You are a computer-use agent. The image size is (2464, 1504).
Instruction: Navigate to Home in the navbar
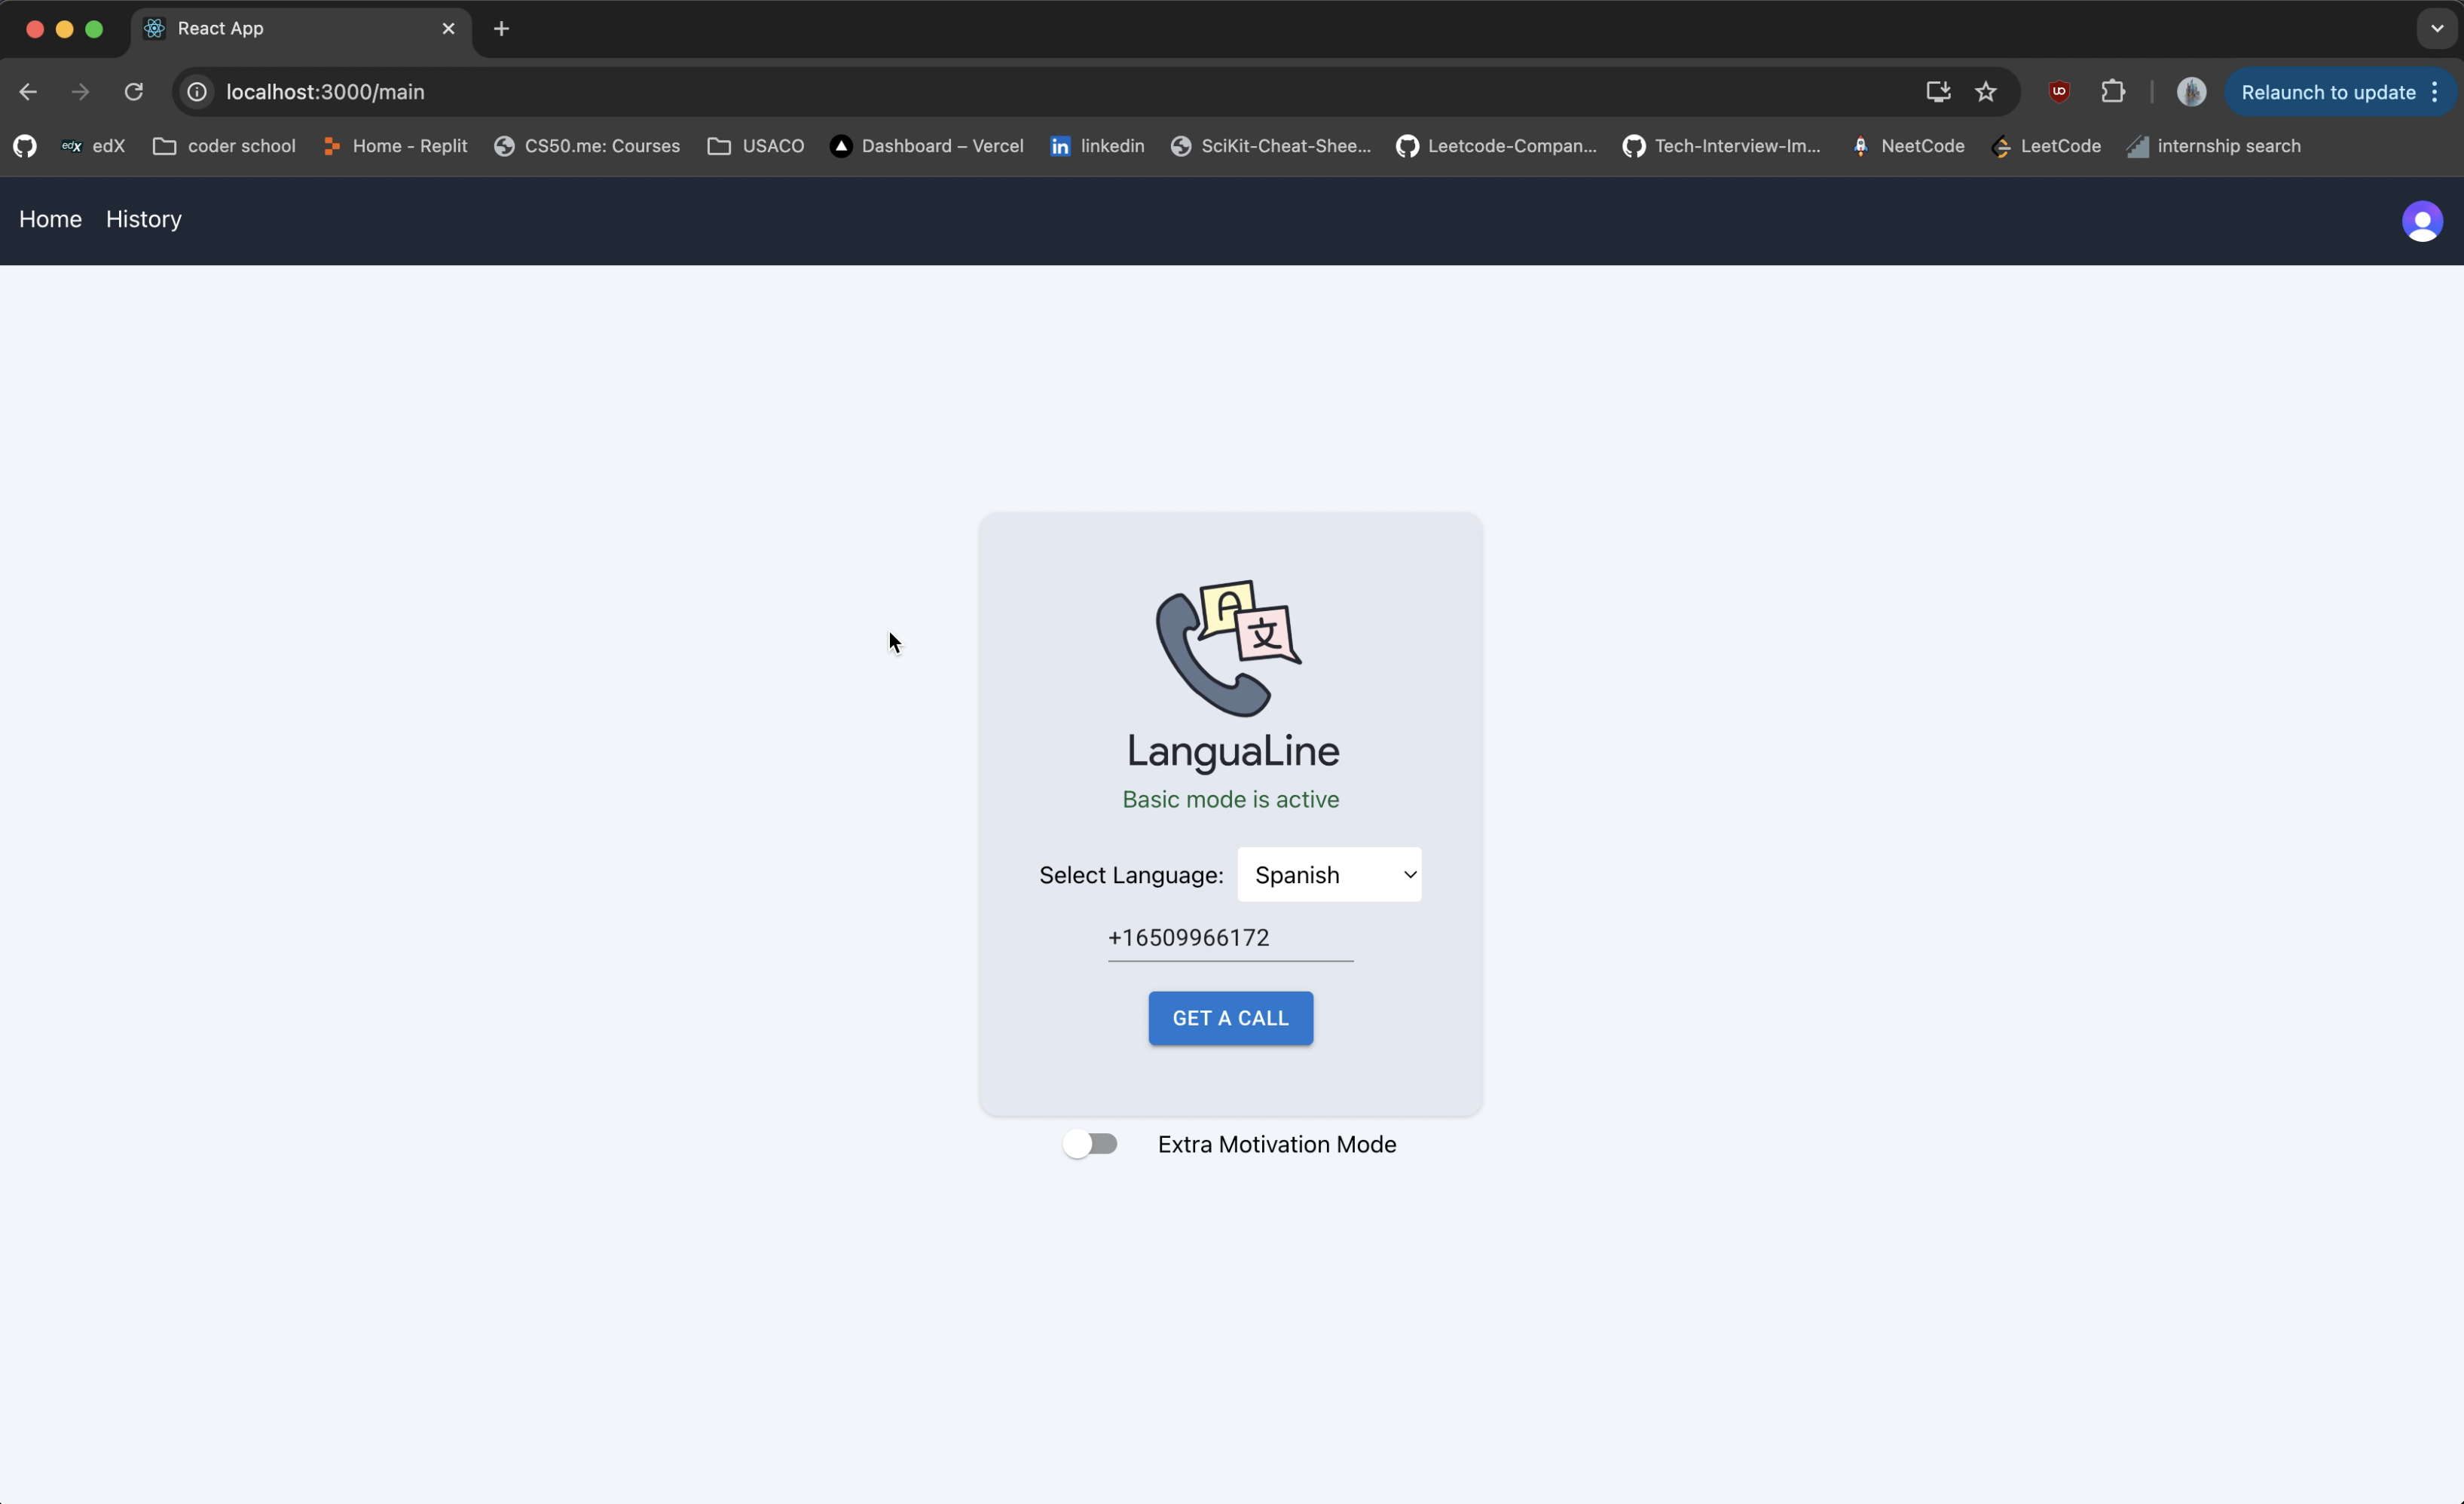click(x=50, y=219)
